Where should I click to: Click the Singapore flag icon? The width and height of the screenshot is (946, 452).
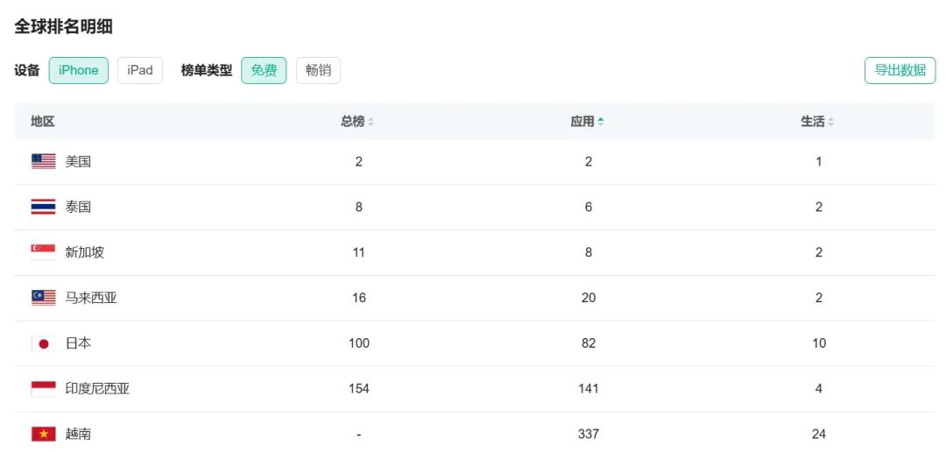(44, 252)
